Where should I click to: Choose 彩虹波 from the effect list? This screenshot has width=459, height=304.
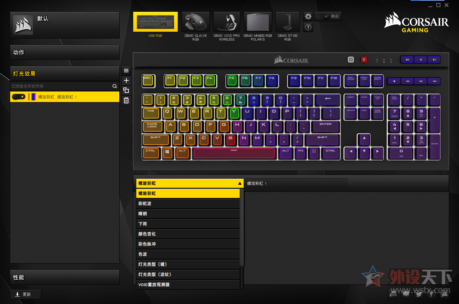[x=188, y=204]
